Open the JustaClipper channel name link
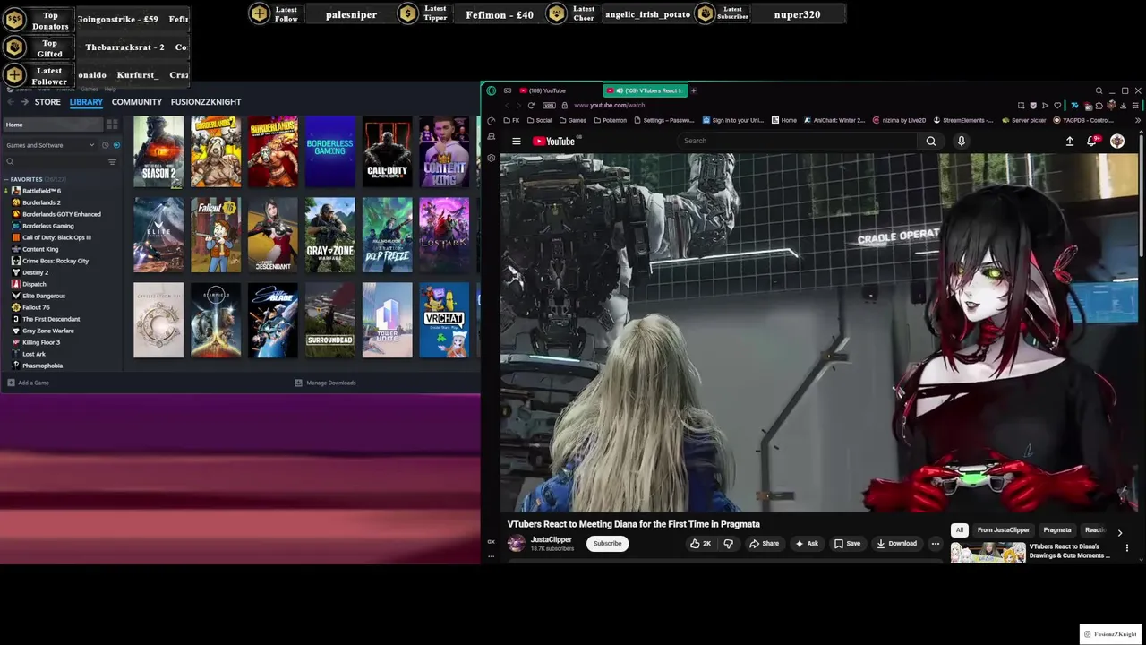The image size is (1146, 645). coord(551,539)
